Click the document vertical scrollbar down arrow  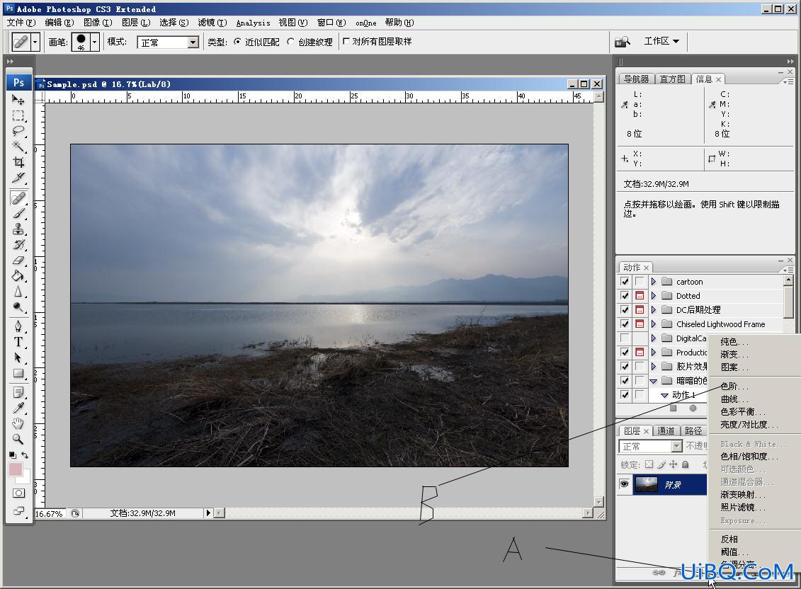click(x=598, y=502)
